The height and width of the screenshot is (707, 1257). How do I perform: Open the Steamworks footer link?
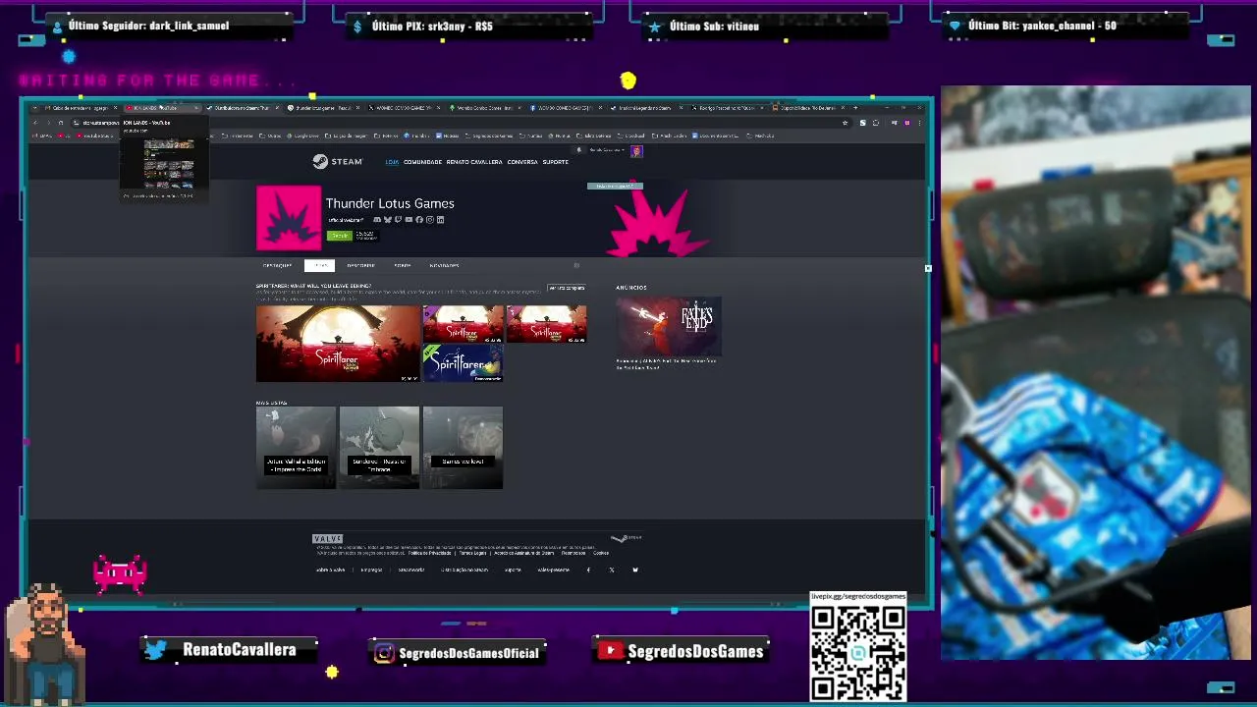click(411, 570)
